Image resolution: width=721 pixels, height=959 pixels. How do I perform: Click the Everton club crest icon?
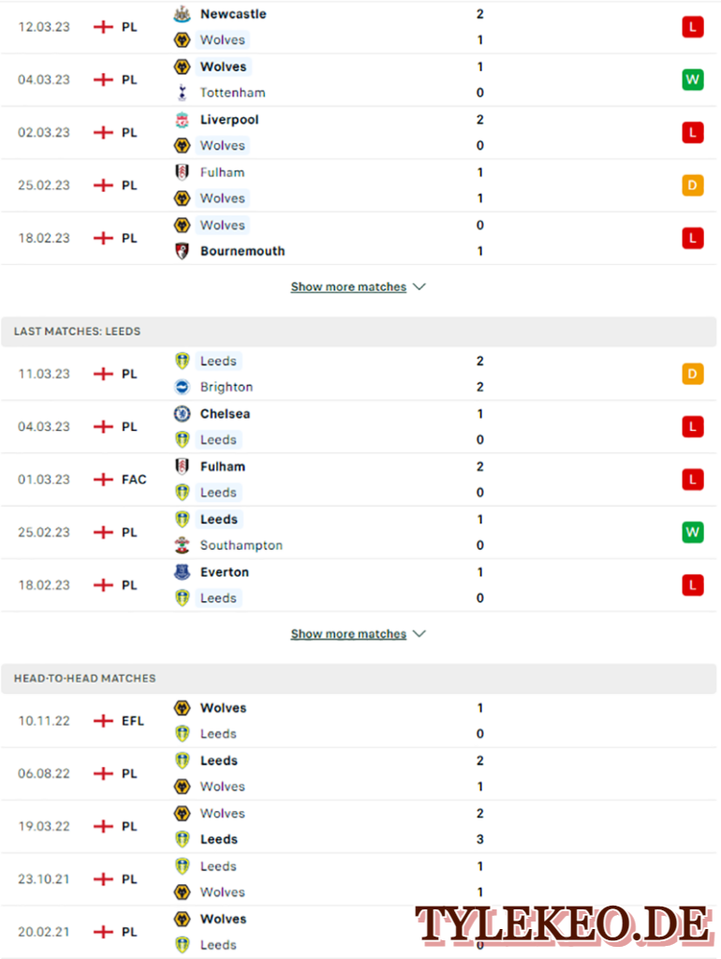coord(183,572)
